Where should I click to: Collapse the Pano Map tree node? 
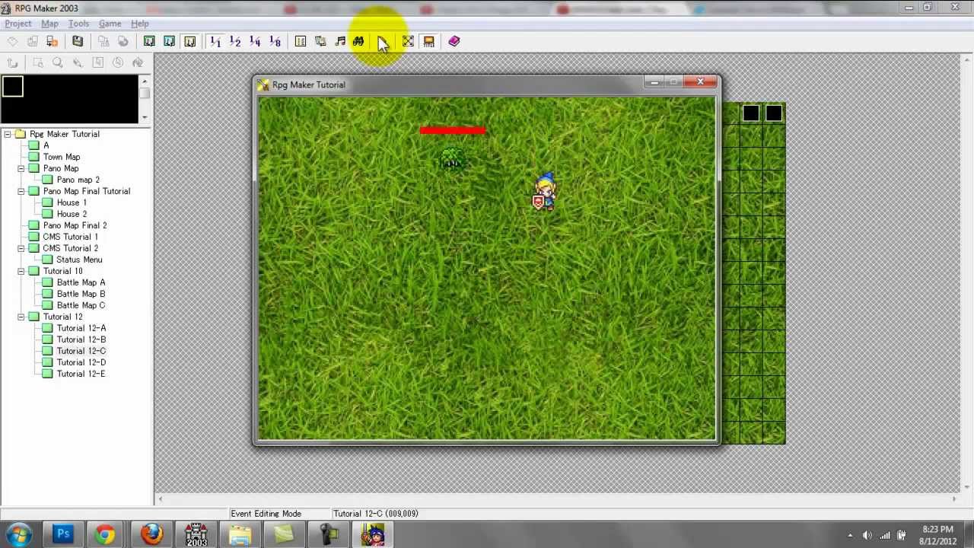(21, 168)
